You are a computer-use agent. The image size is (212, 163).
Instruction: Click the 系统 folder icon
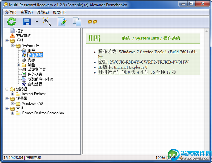tap(12, 41)
